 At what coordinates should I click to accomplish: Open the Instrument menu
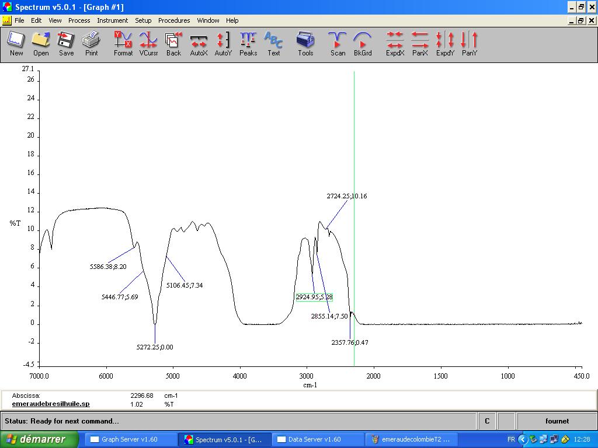(112, 20)
